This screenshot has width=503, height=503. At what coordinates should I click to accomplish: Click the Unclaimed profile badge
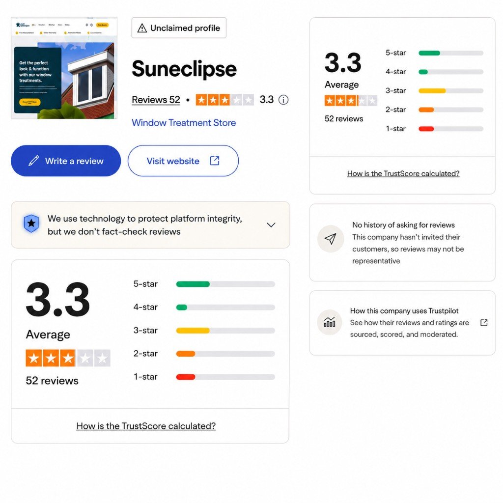coord(179,28)
